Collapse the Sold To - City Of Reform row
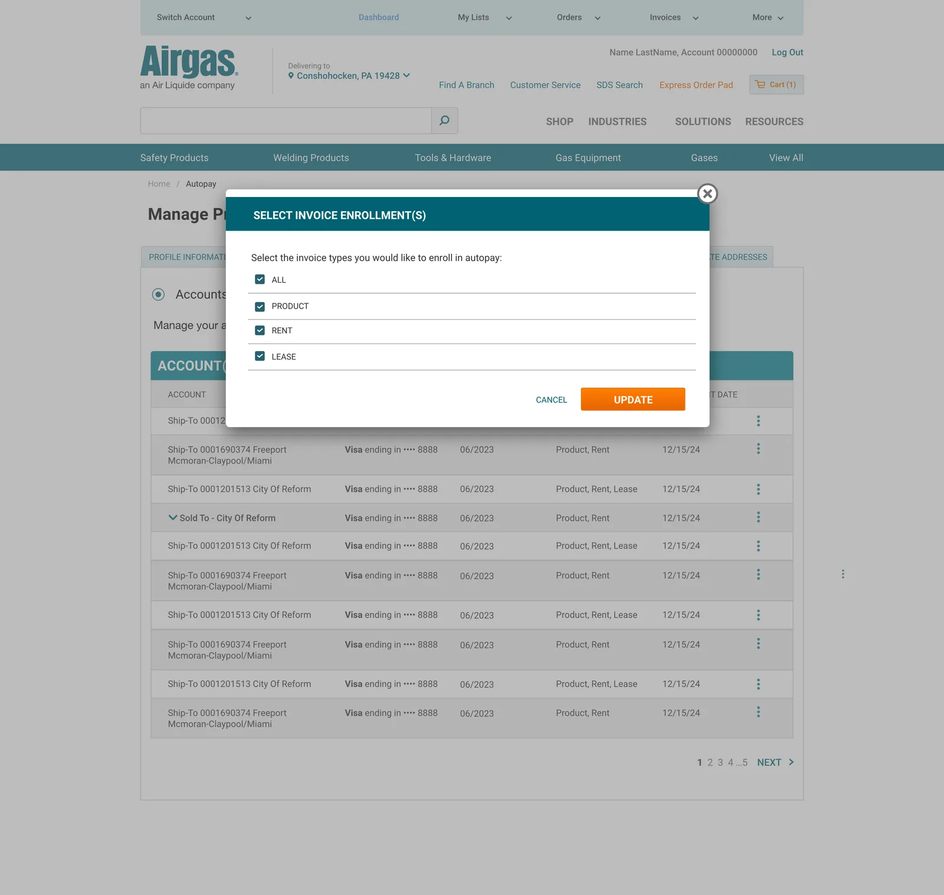 (x=173, y=517)
